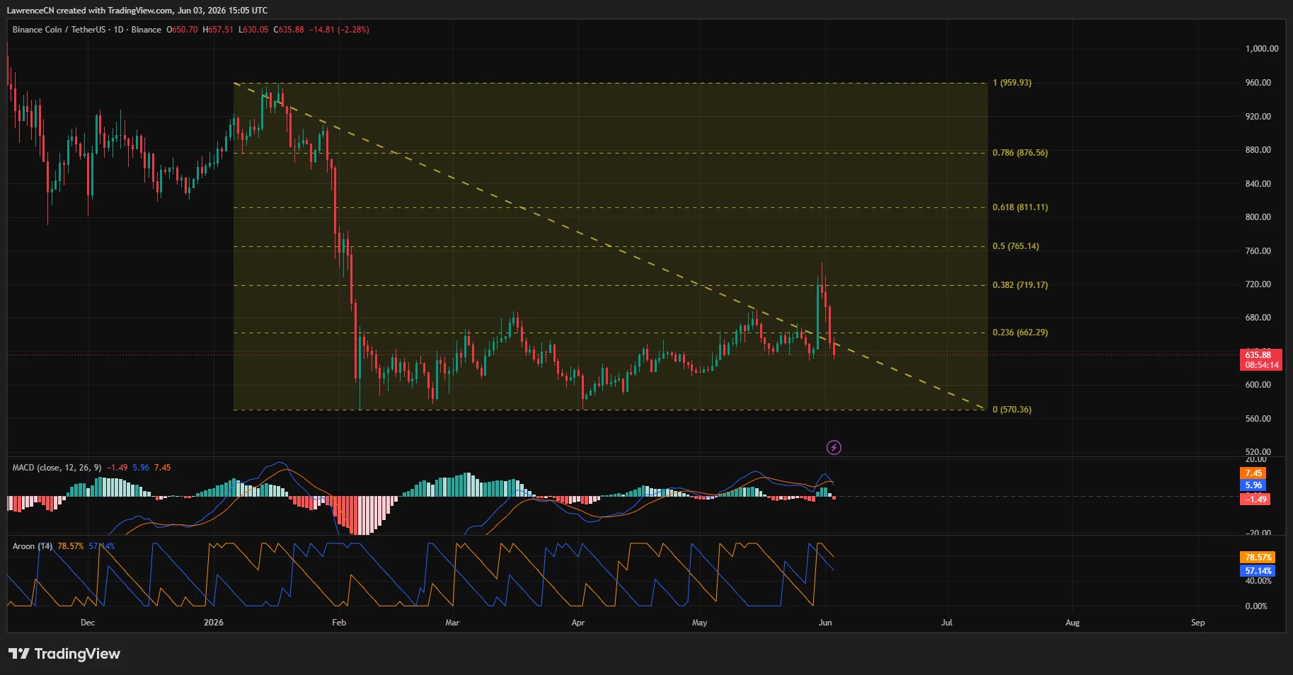Click the MACD (close, 12, 26, 9) legend

pyautogui.click(x=57, y=468)
